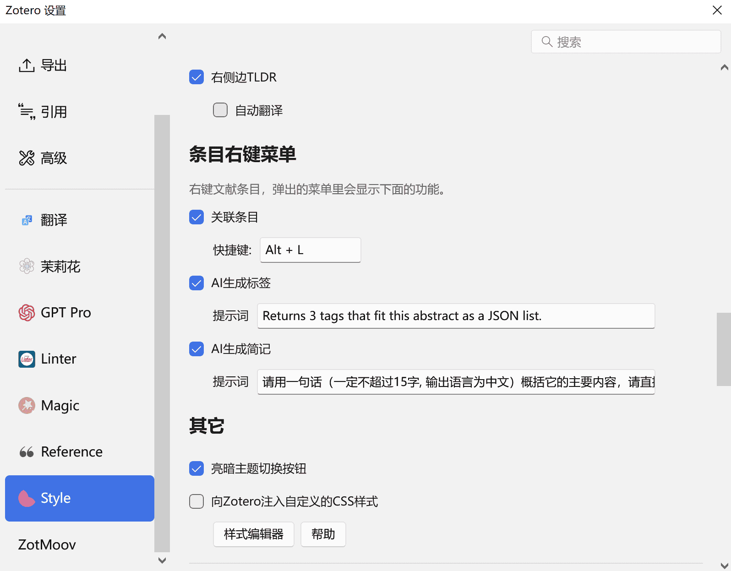Click the 样式编辑器 button
This screenshot has height=571, width=731.
pos(253,534)
